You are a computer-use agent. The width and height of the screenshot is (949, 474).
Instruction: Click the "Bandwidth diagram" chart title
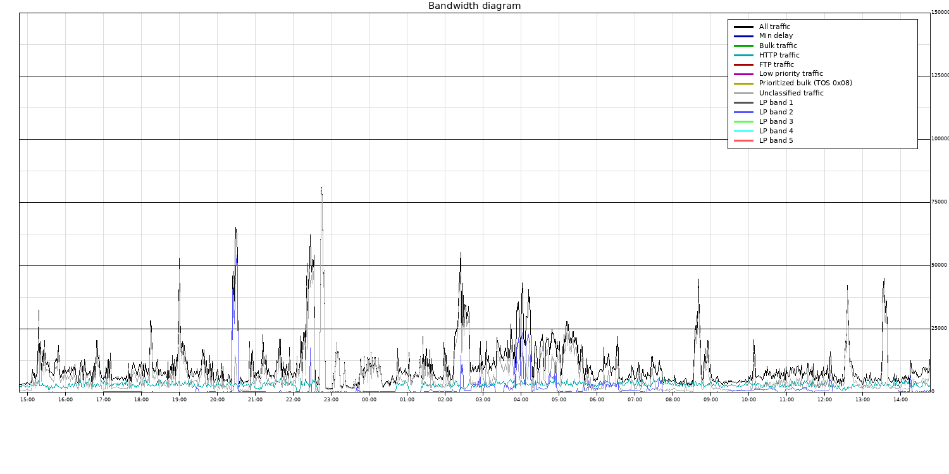coord(475,6)
